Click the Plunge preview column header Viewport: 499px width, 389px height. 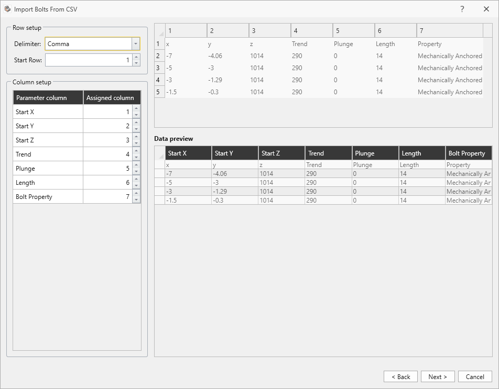click(375, 153)
